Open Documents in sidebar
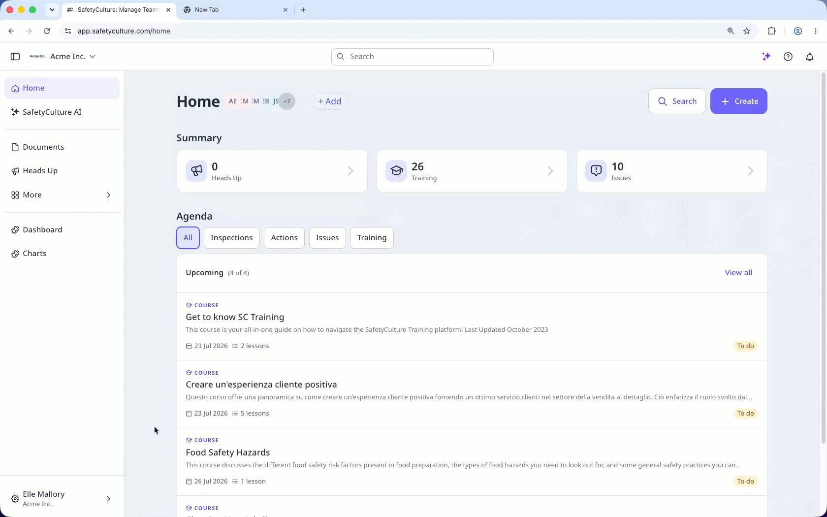Viewport: 827px width, 517px height. click(62, 147)
